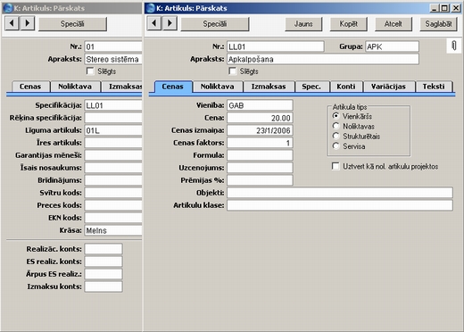Screen dimensions: 464x332
Task: Click the Atcelt button
Action: [394, 24]
